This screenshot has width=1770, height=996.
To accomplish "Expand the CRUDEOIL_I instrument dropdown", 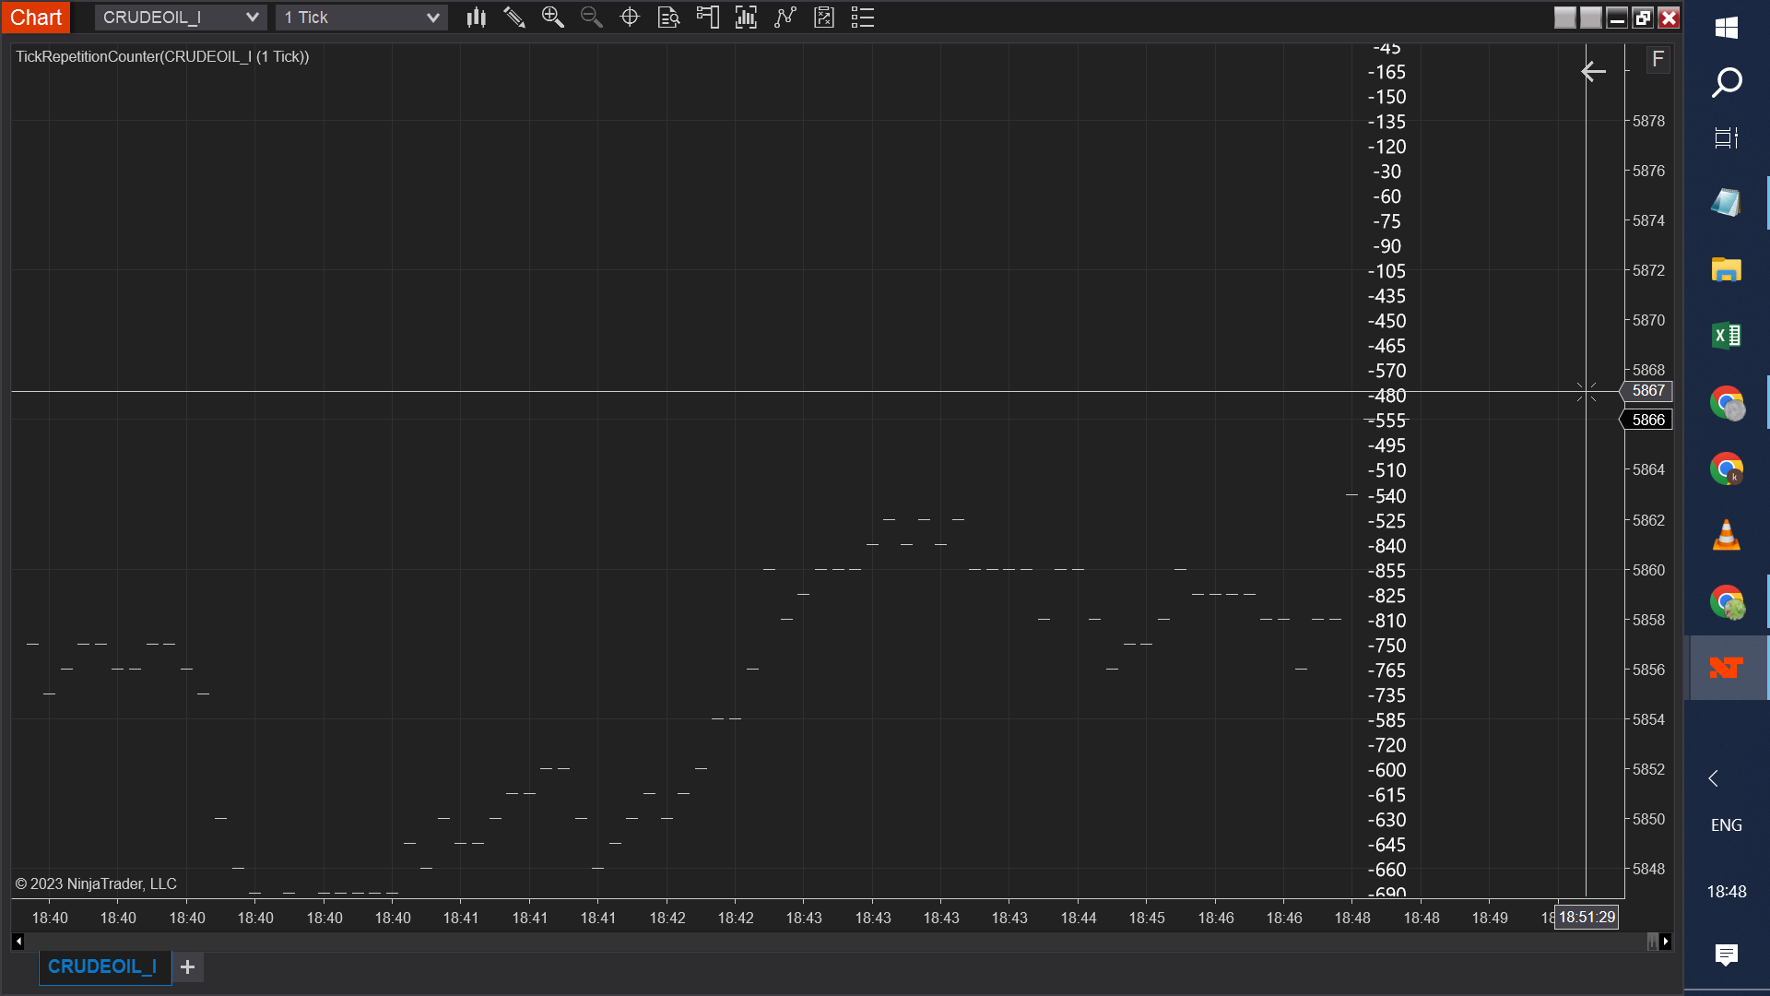I will point(252,18).
